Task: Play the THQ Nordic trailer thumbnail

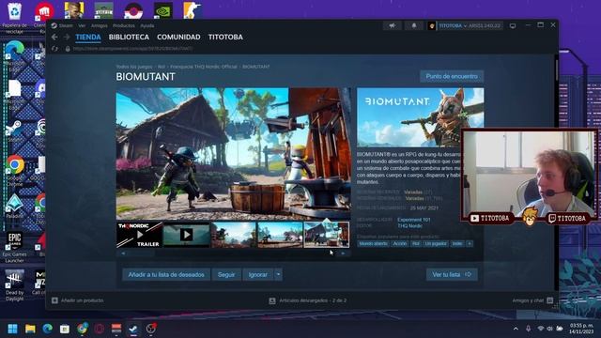Action: pos(140,235)
